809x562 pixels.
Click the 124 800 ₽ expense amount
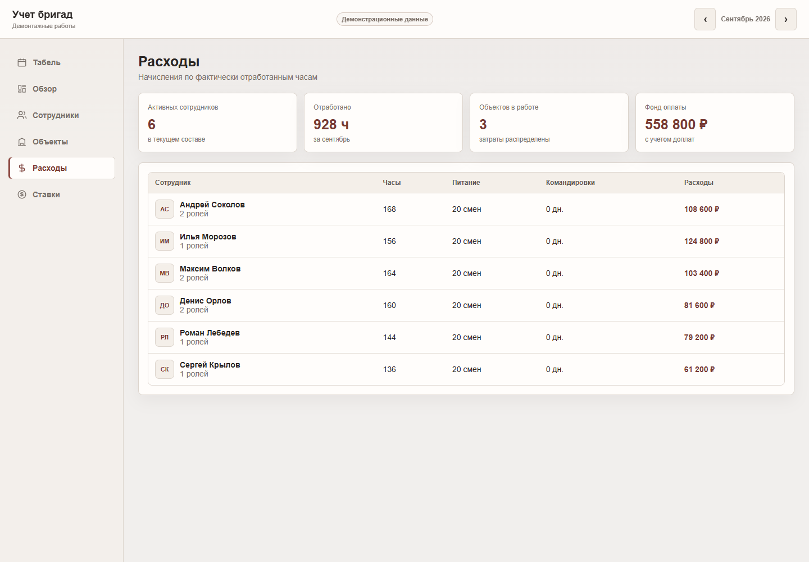click(x=702, y=241)
